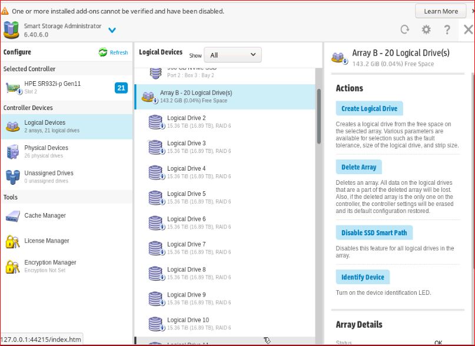Open help using the question mark icon
Image resolution: width=475 pixels, height=346 pixels.
point(447,30)
